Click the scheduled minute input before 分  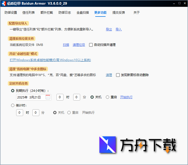point(77,97)
